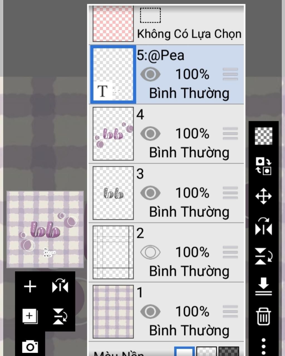Open blend mode Bình Thường of layer 3

[x=189, y=212]
